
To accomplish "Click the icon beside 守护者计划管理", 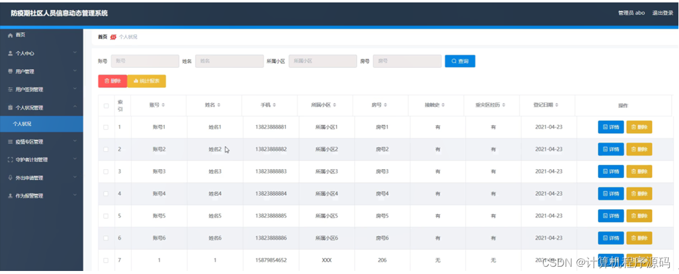I will [x=10, y=159].
